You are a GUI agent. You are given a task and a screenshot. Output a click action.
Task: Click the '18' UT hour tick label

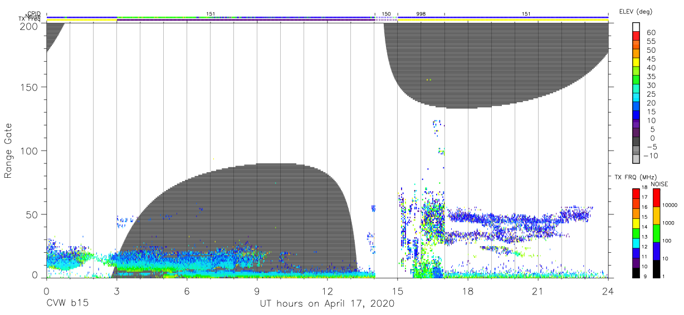coord(467,291)
